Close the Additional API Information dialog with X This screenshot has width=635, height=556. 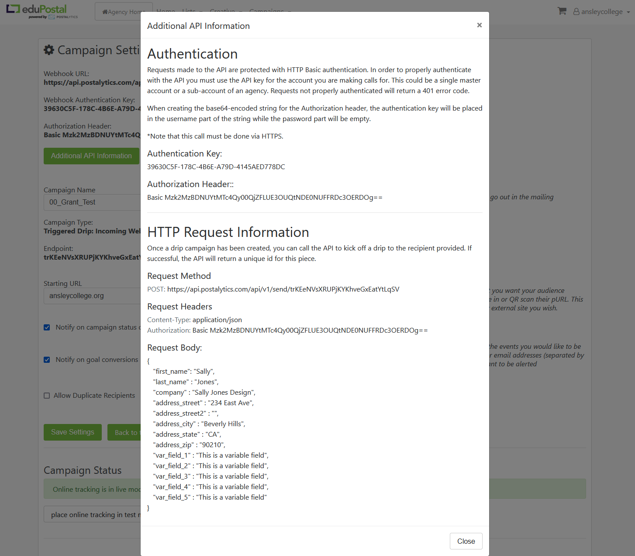pos(479,25)
